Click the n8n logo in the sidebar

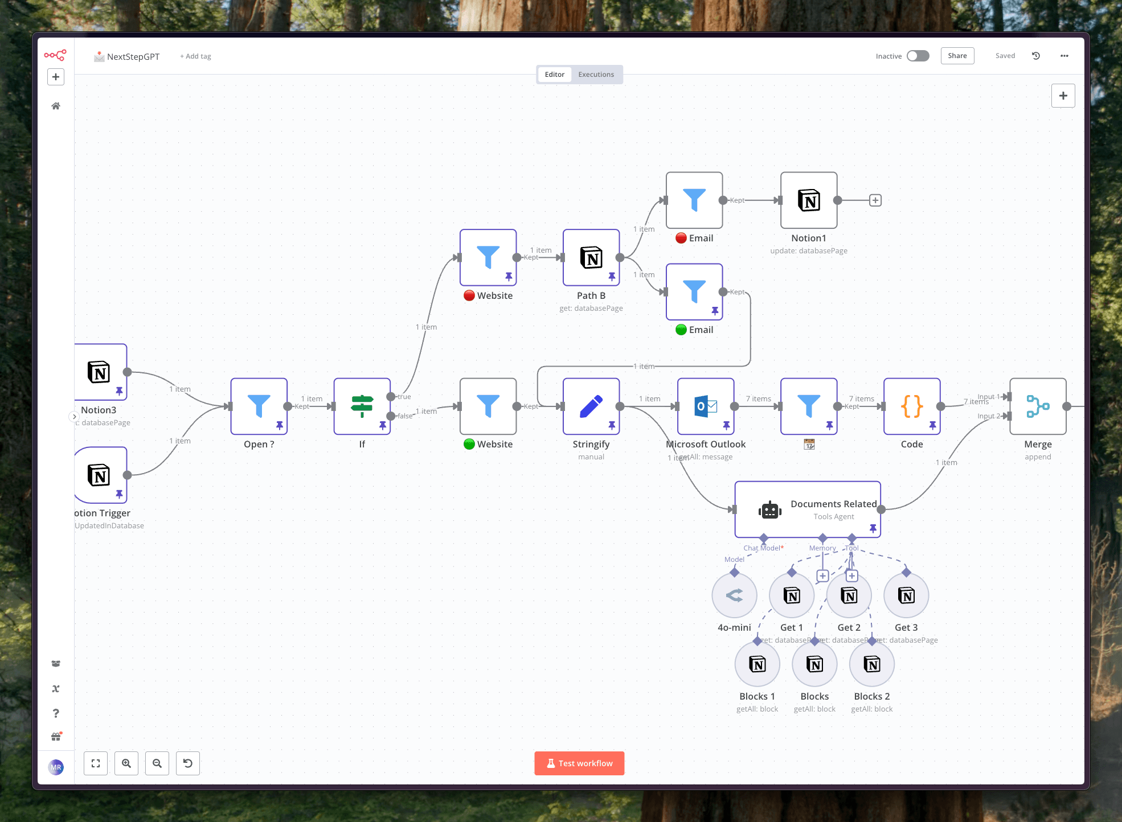pyautogui.click(x=55, y=55)
